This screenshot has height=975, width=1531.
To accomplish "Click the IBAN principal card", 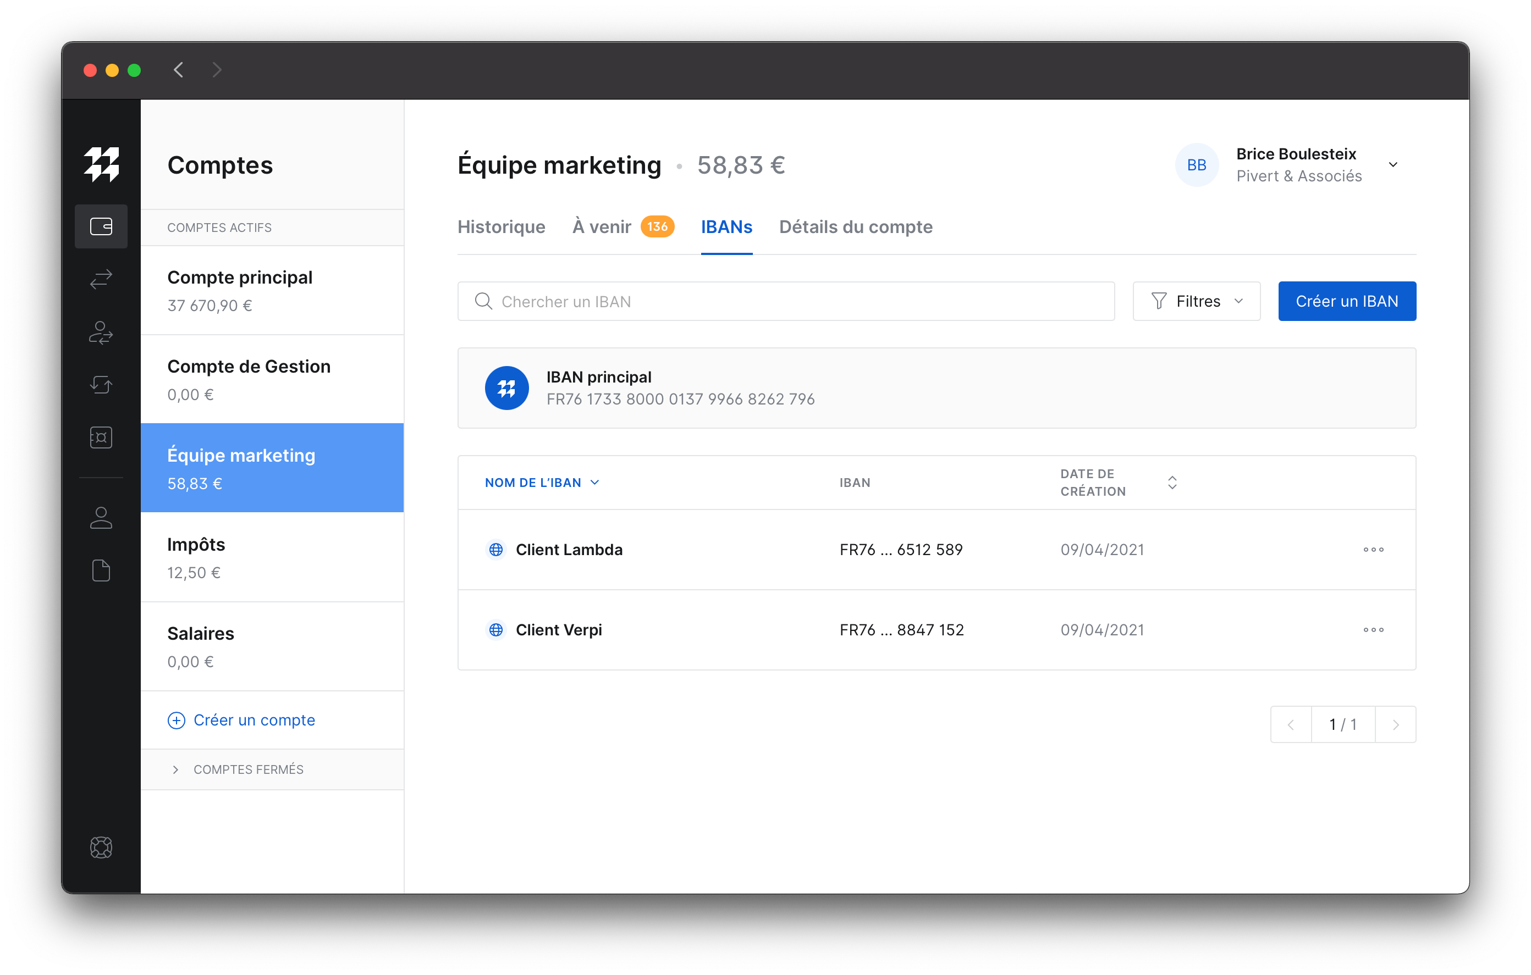I will [937, 387].
